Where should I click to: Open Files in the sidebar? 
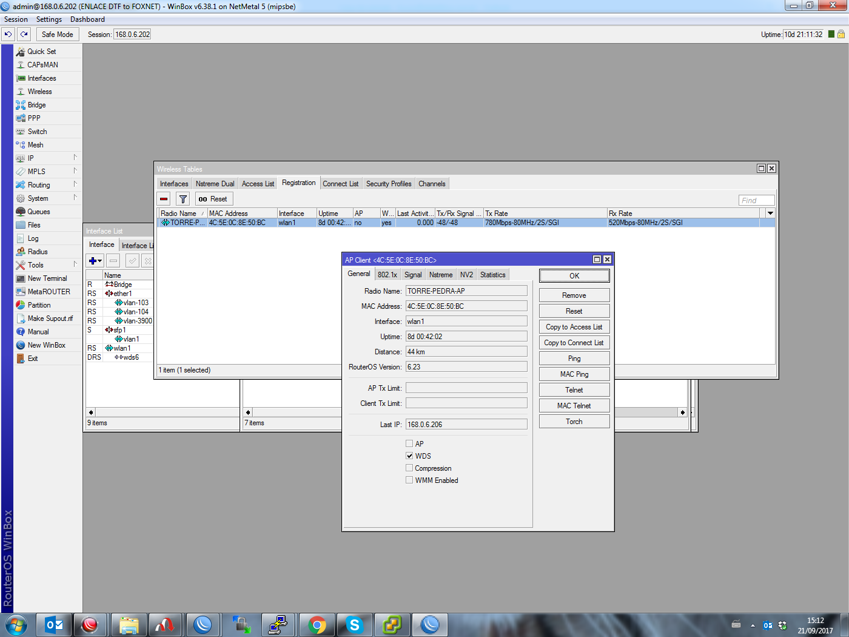34,225
